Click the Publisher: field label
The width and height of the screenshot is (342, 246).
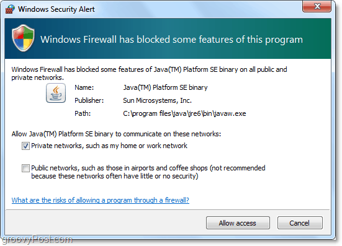coord(89,100)
